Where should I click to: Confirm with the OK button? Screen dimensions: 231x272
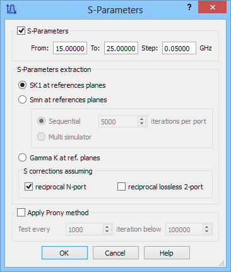click(x=64, y=253)
